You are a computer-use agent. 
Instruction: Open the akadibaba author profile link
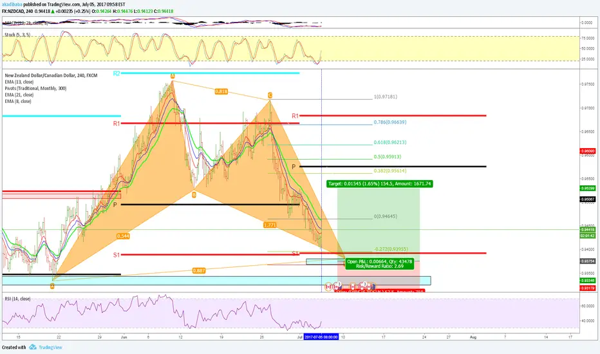click(12, 5)
